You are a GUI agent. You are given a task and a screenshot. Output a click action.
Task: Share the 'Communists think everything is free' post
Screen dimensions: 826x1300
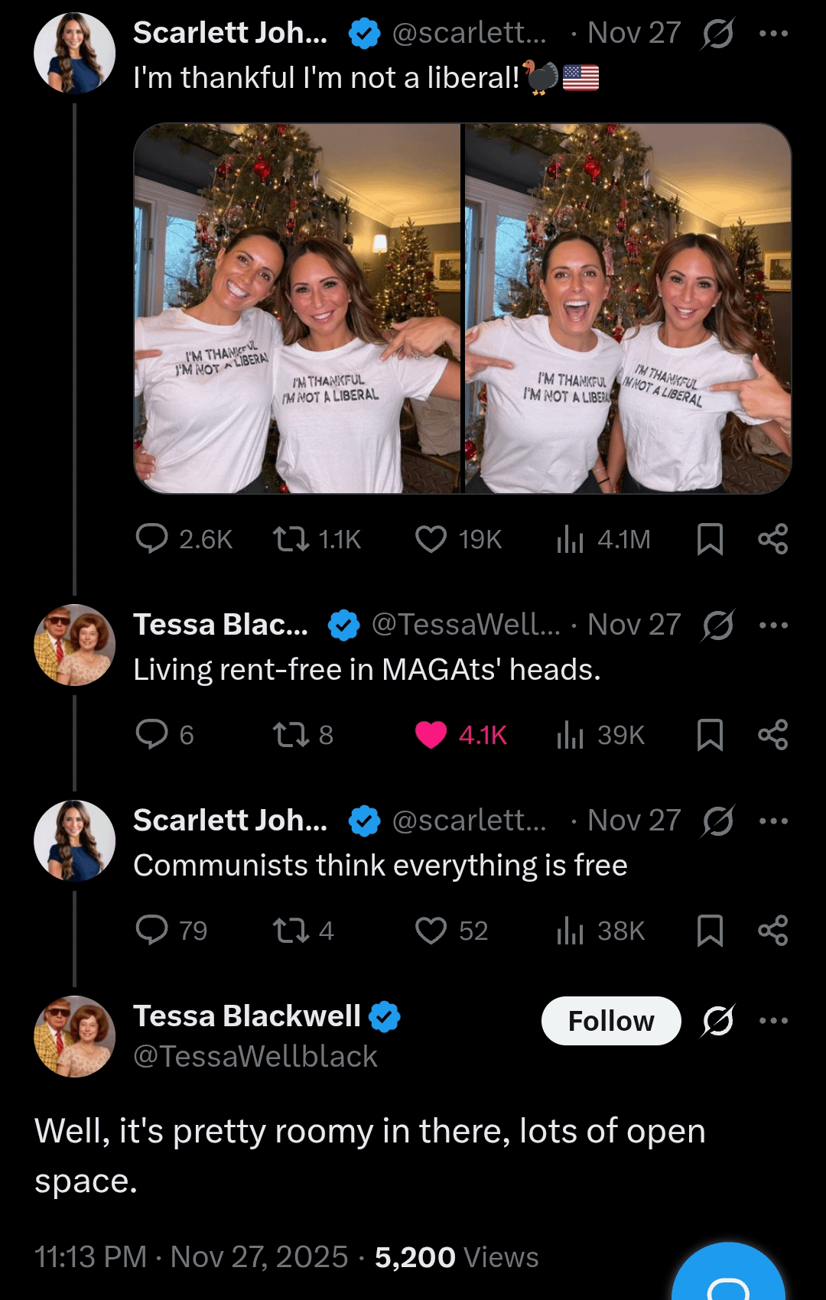click(x=772, y=931)
